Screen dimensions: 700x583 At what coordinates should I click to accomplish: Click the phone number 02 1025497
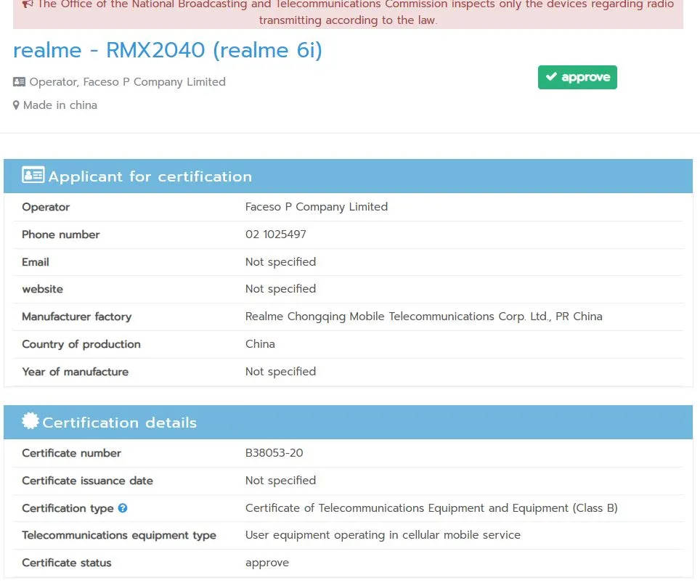pos(275,235)
